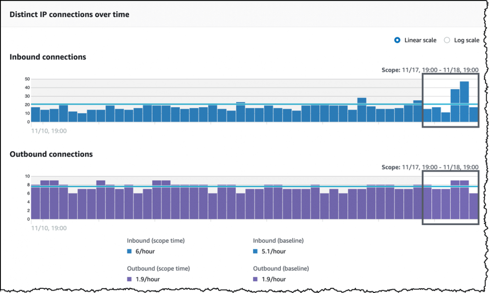Select the Linear scale radio button

point(397,40)
